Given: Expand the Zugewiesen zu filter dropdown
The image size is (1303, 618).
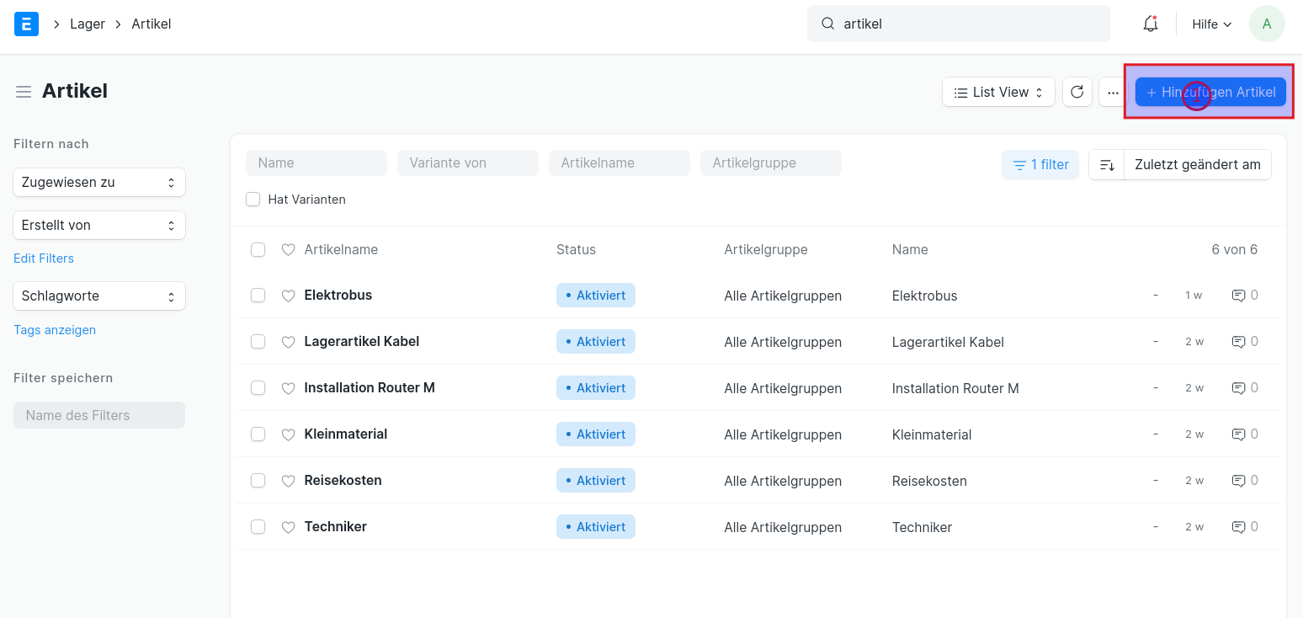Looking at the screenshot, I should 99,182.
